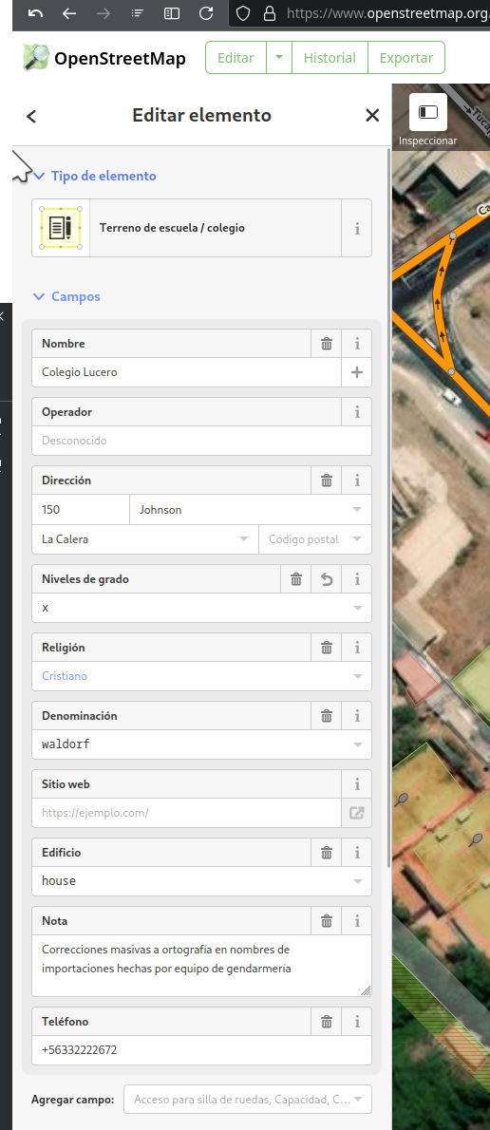Click house number field showing 150
Screen dimensions: 490x1130
(x=81, y=510)
